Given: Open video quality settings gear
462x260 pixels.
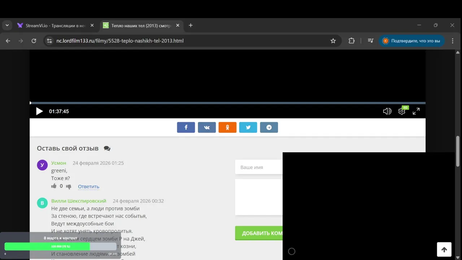Looking at the screenshot, I should 402,111.
